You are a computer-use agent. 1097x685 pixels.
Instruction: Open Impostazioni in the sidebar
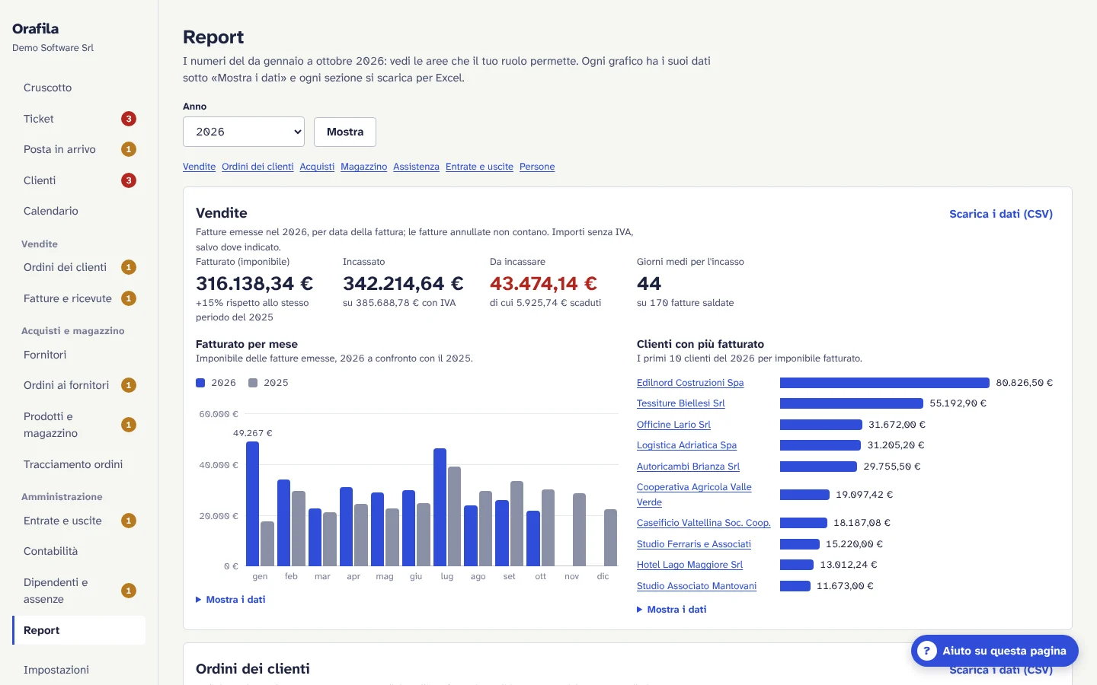79,670
